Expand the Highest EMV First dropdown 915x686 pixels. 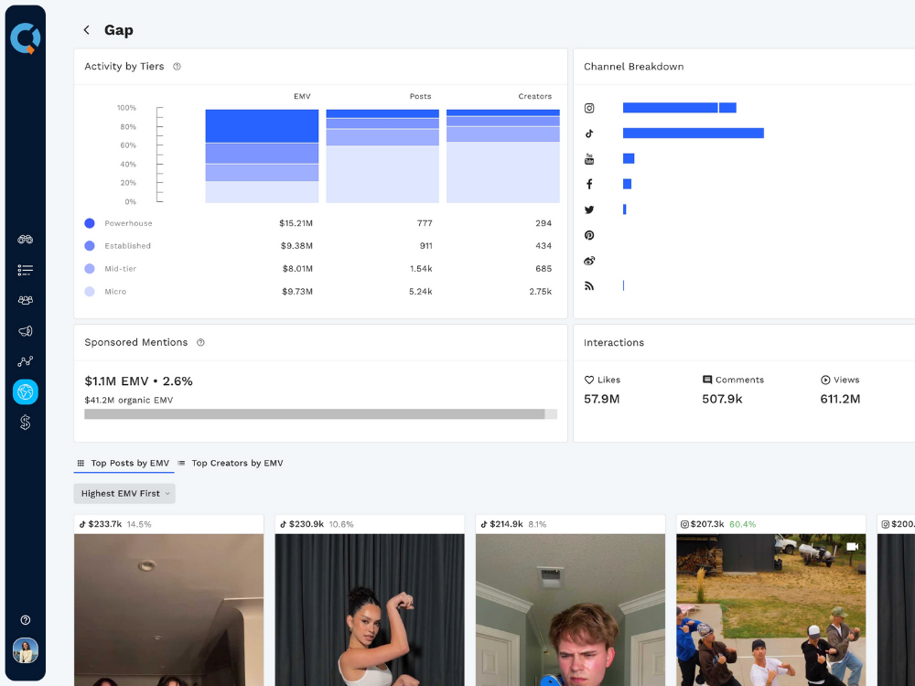pyautogui.click(x=124, y=494)
